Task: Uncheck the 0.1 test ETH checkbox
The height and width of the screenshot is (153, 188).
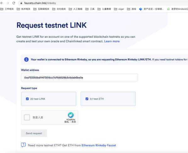Action: pos(87,99)
